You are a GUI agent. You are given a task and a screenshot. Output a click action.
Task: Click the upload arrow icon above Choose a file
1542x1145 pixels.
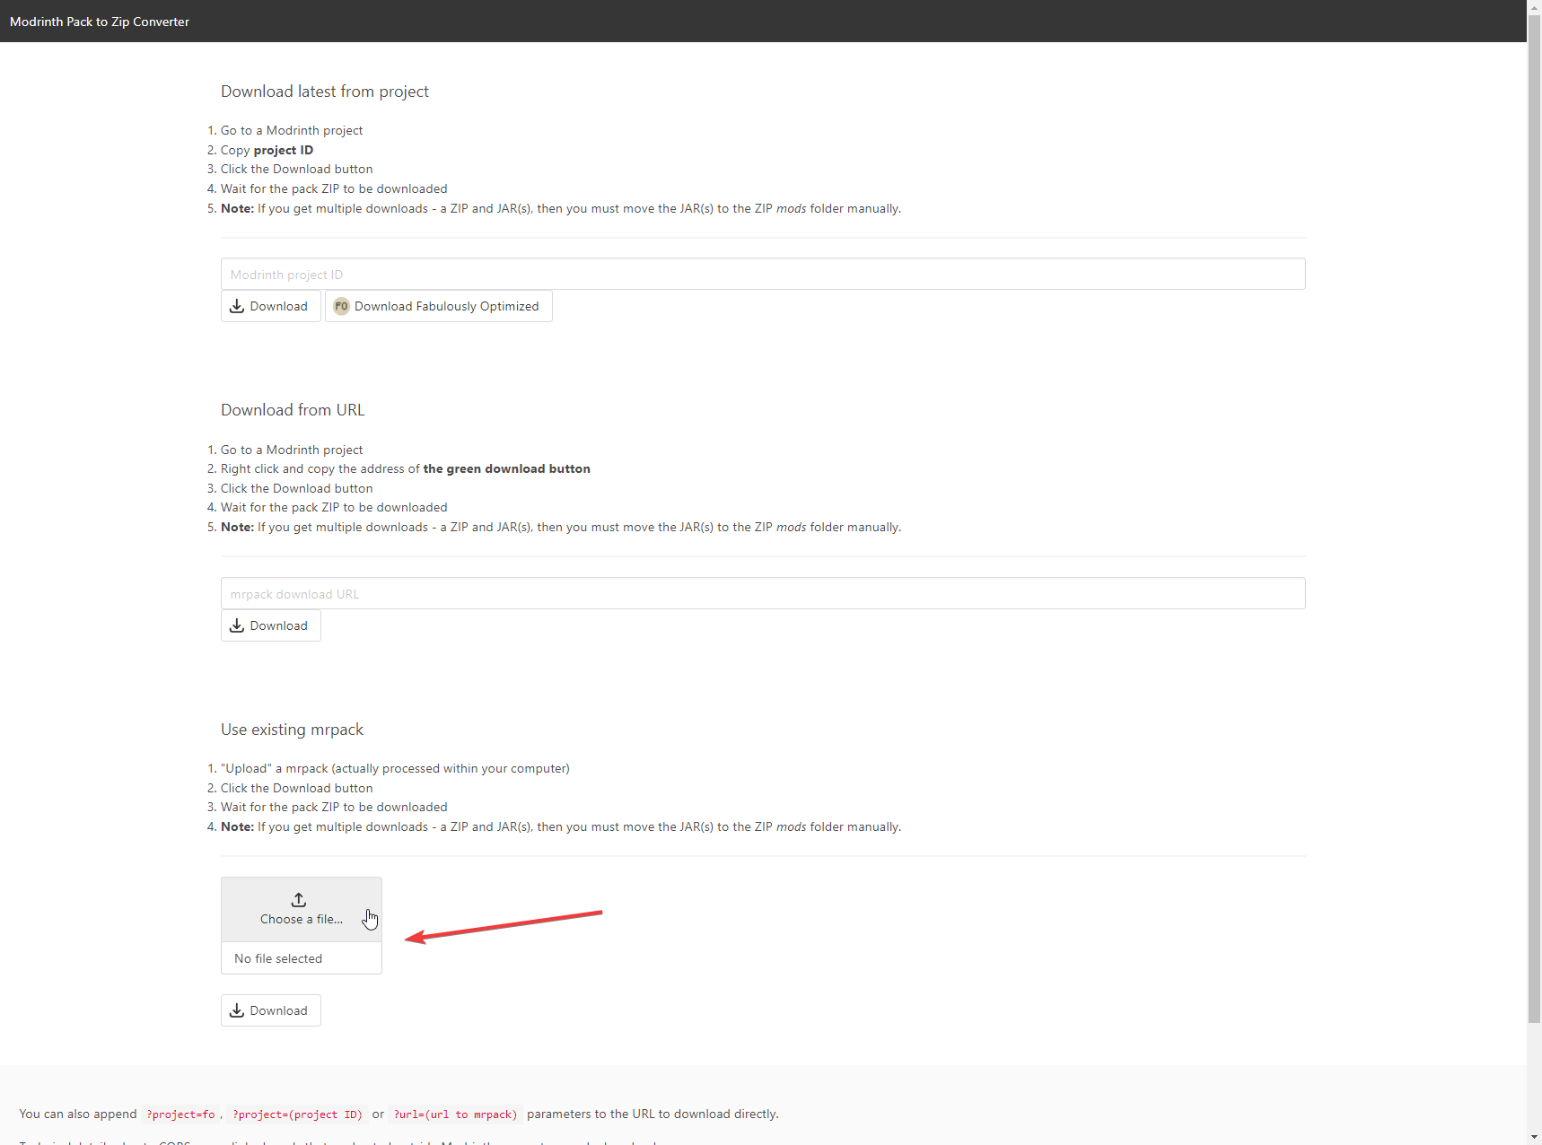(299, 900)
